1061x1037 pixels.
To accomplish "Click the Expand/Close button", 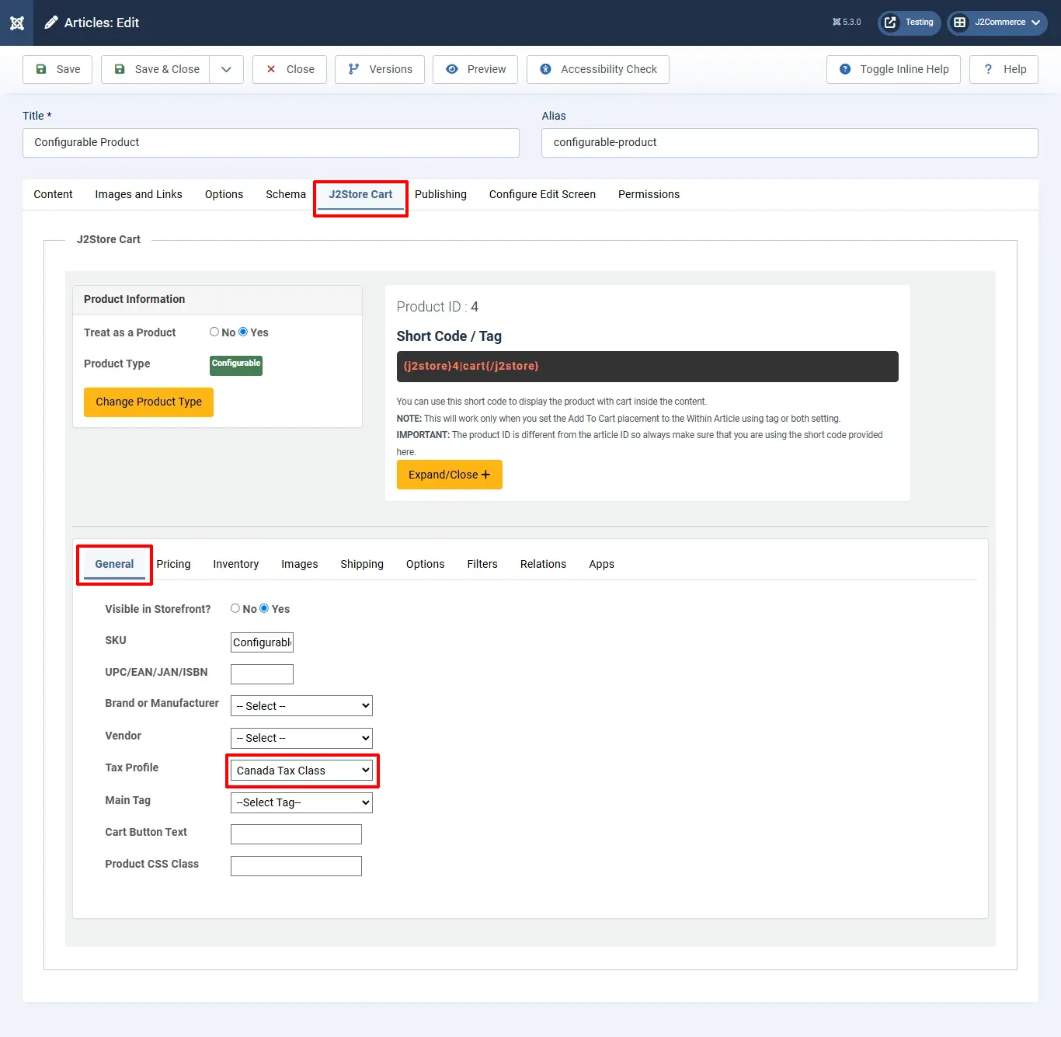I will (450, 475).
